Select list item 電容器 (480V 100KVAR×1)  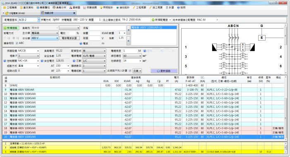pyautogui.click(x=154, y=28)
